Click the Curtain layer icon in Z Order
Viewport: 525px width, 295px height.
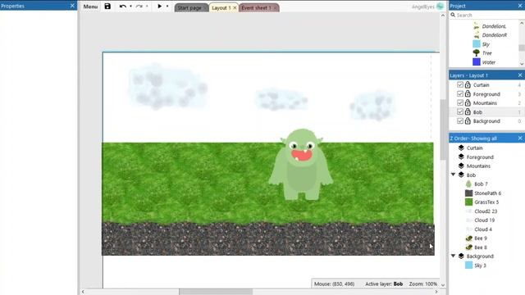point(461,147)
